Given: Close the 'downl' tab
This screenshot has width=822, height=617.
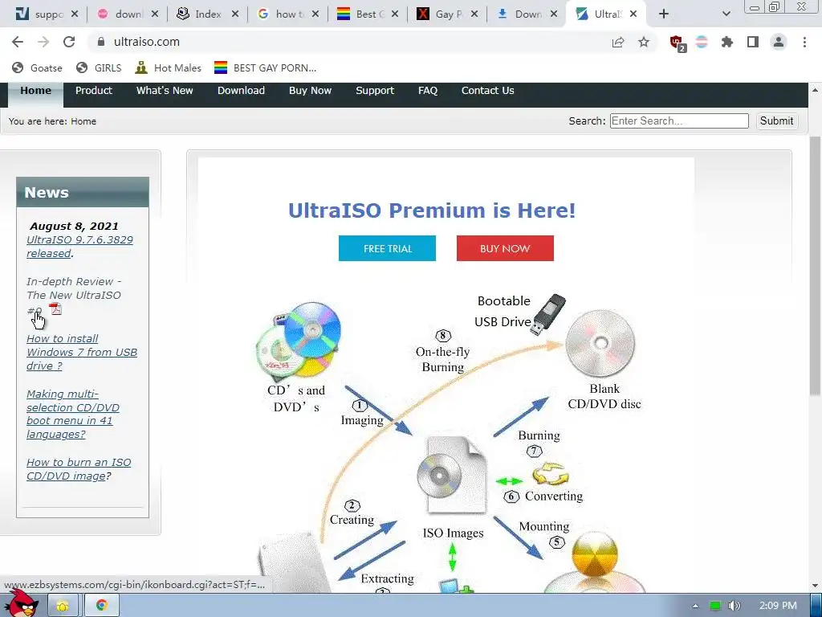Looking at the screenshot, I should [155, 14].
